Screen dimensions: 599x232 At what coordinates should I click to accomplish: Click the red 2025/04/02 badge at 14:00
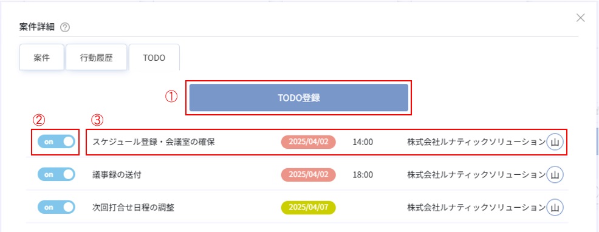(x=308, y=142)
